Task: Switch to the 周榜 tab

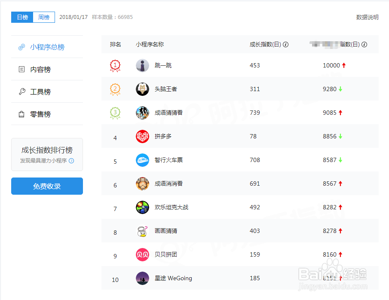Action: point(43,17)
